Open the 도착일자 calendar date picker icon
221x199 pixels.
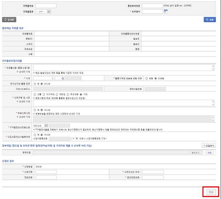tap(165, 11)
